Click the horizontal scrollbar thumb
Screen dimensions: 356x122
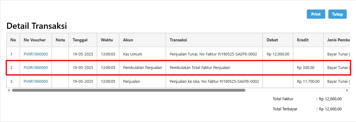(129, 90)
